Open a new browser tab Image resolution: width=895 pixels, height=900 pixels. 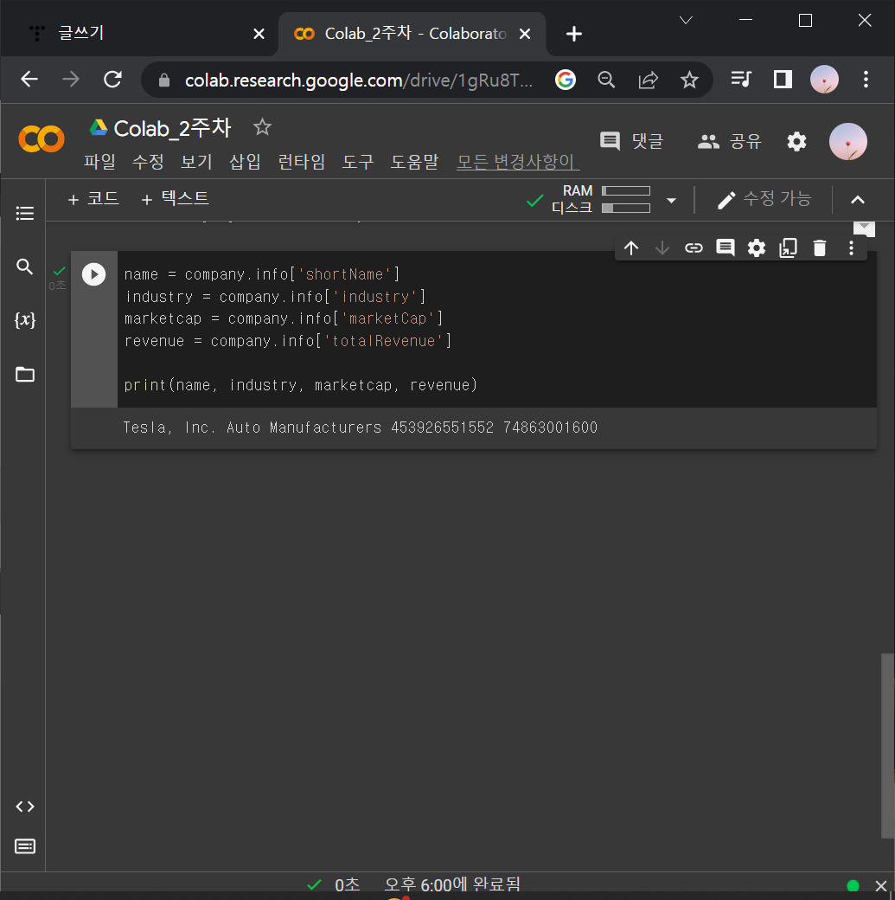click(x=573, y=34)
